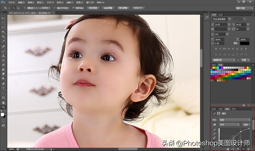
Task: Pick the white point eyedropper in Curves
Action: 214,138
